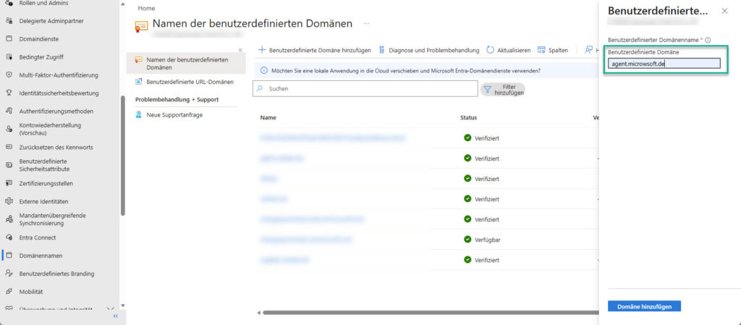
Task: Open Benutzerdefinierte URL-Domänen menu item
Action: coord(190,82)
